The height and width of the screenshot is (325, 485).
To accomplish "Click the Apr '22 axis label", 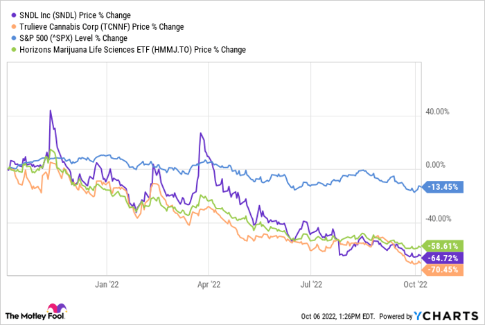I will [209, 284].
